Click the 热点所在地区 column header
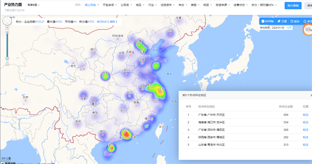This screenshot has width=312, height=164. pos(206,106)
